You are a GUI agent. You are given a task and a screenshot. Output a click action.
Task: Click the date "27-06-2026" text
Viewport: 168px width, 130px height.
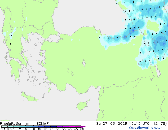point(115,124)
